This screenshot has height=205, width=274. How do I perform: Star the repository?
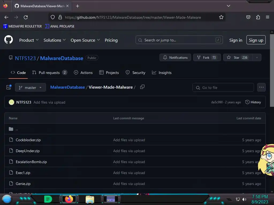(238, 58)
